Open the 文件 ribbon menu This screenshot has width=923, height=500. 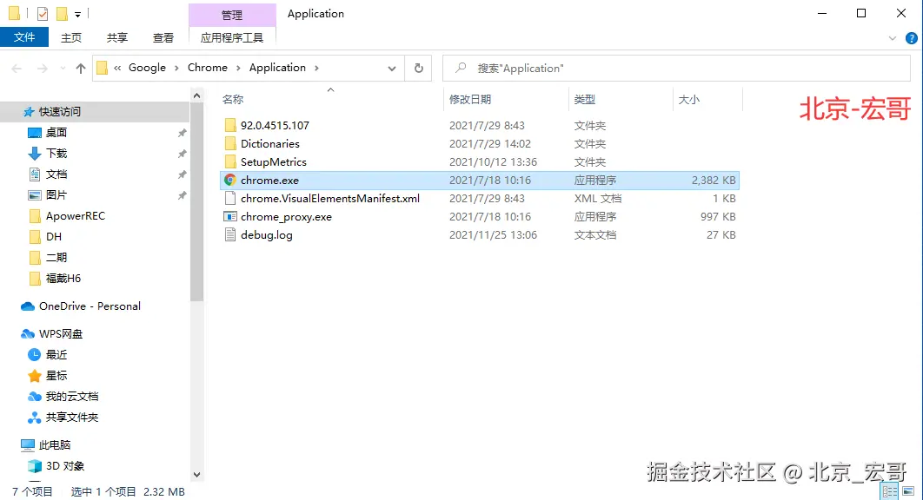pyautogui.click(x=24, y=37)
